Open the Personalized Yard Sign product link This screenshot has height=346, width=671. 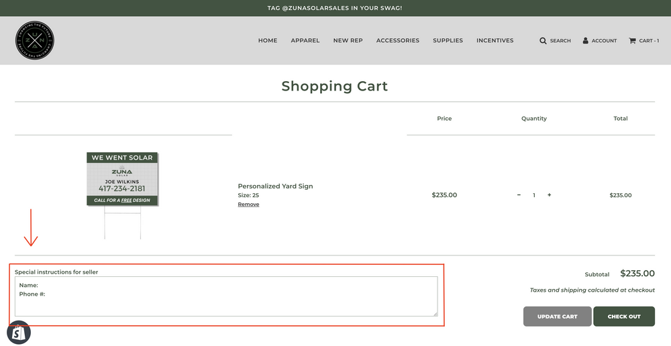click(275, 186)
